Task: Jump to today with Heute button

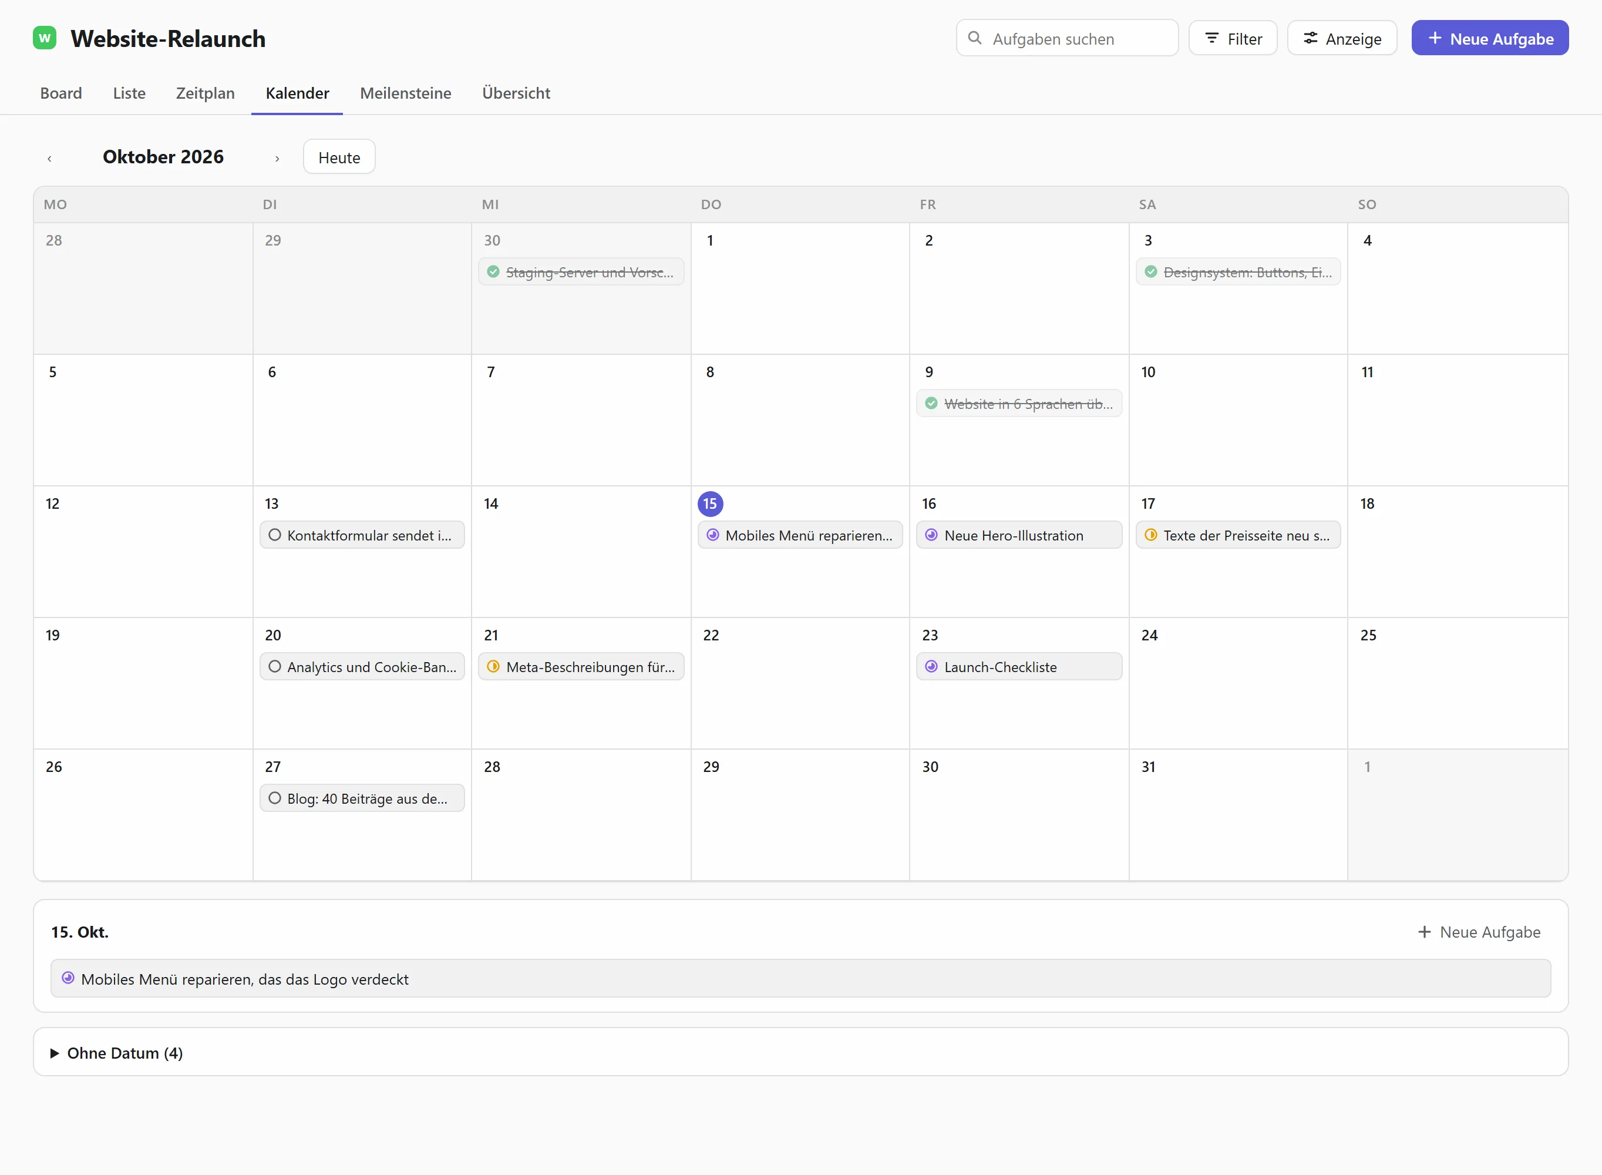Action: coord(339,157)
